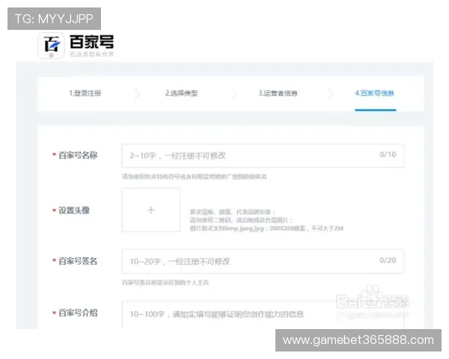Focus the 百家号签名 input field
The height and width of the screenshot is (359, 449).
click(263, 261)
